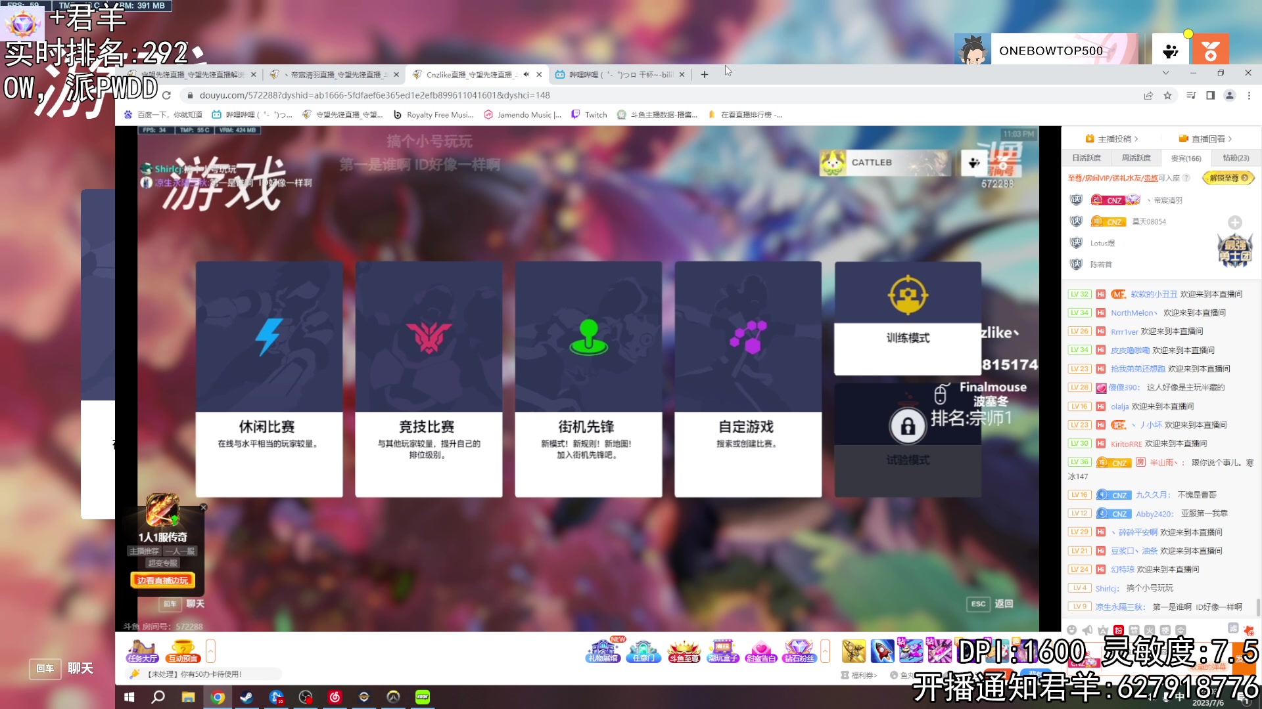This screenshot has height=709, width=1262.
Task: Click the 解锁至尊 unlock button
Action: (1228, 178)
